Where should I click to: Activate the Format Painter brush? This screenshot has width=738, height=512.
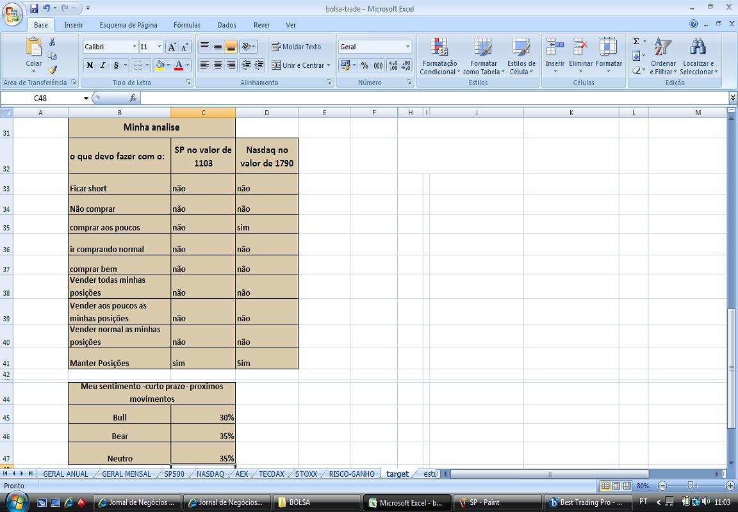coord(53,70)
